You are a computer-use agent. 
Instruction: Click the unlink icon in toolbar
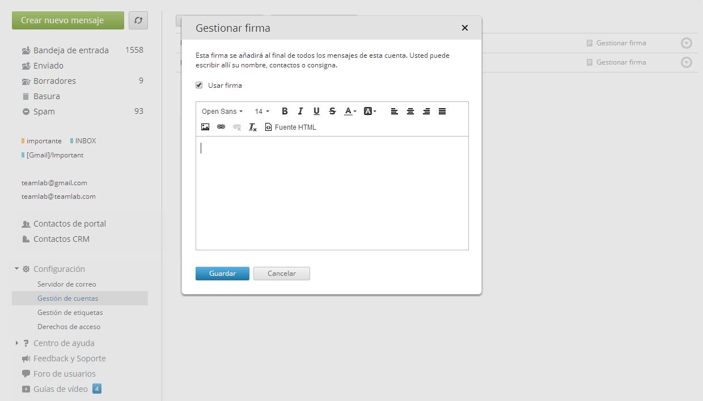(x=237, y=127)
